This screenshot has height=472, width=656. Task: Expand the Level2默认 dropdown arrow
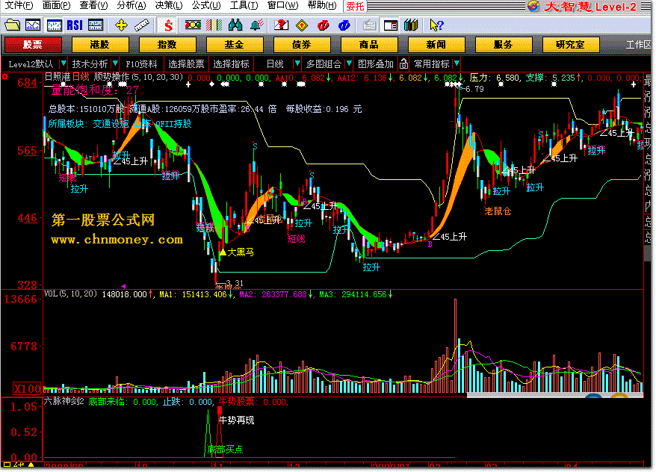click(x=64, y=64)
